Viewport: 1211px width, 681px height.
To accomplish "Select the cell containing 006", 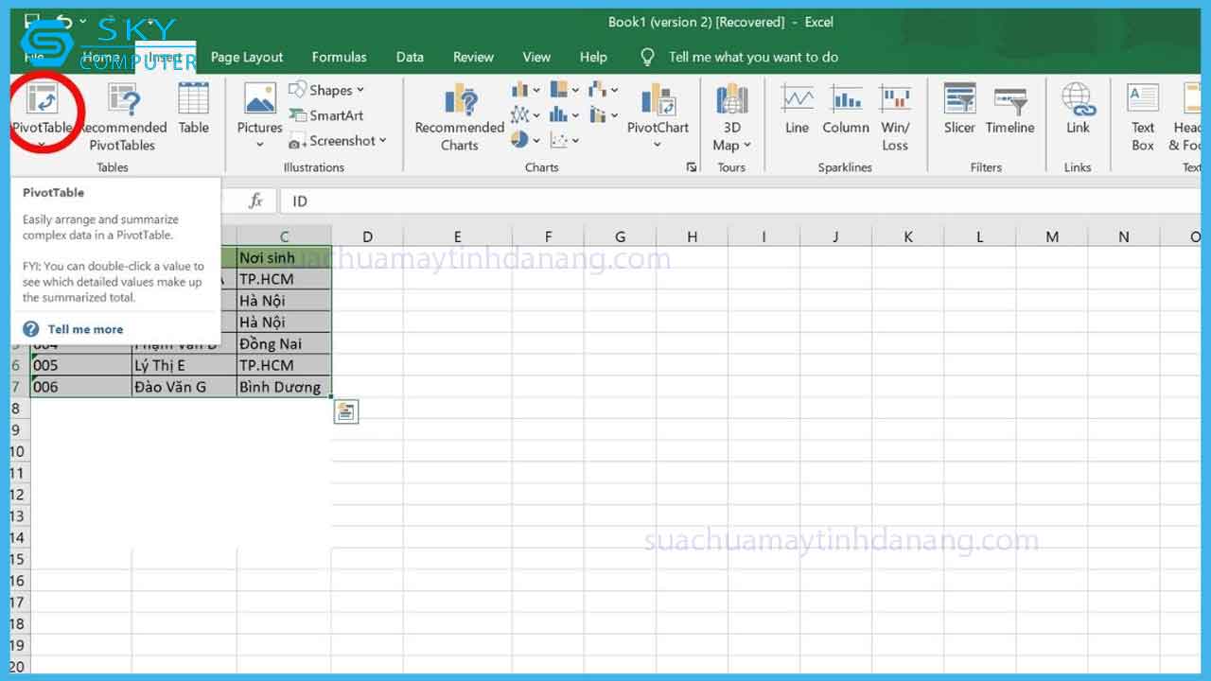I will 80,386.
